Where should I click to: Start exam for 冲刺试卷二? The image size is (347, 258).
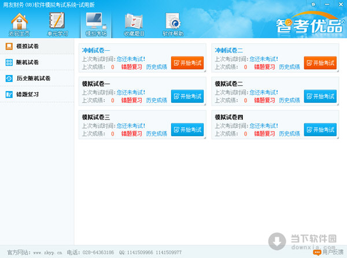(320, 63)
